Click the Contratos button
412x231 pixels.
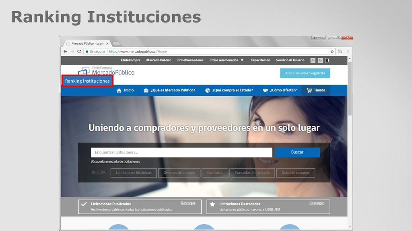point(215,173)
